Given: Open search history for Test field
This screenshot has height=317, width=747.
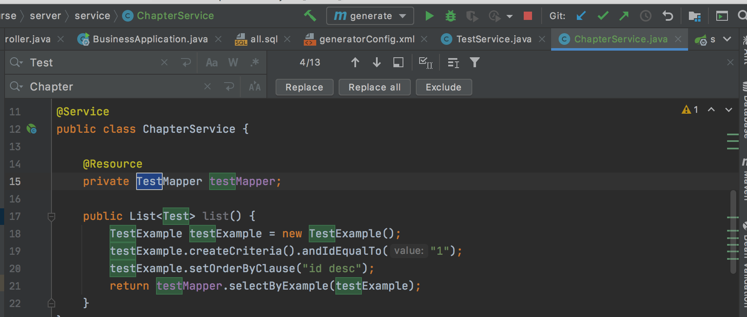Looking at the screenshot, I should (16, 62).
